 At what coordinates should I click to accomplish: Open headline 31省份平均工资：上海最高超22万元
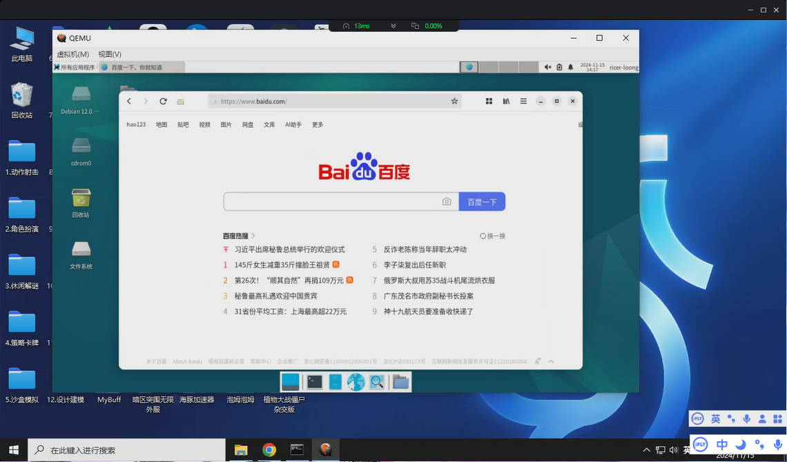[x=290, y=312]
